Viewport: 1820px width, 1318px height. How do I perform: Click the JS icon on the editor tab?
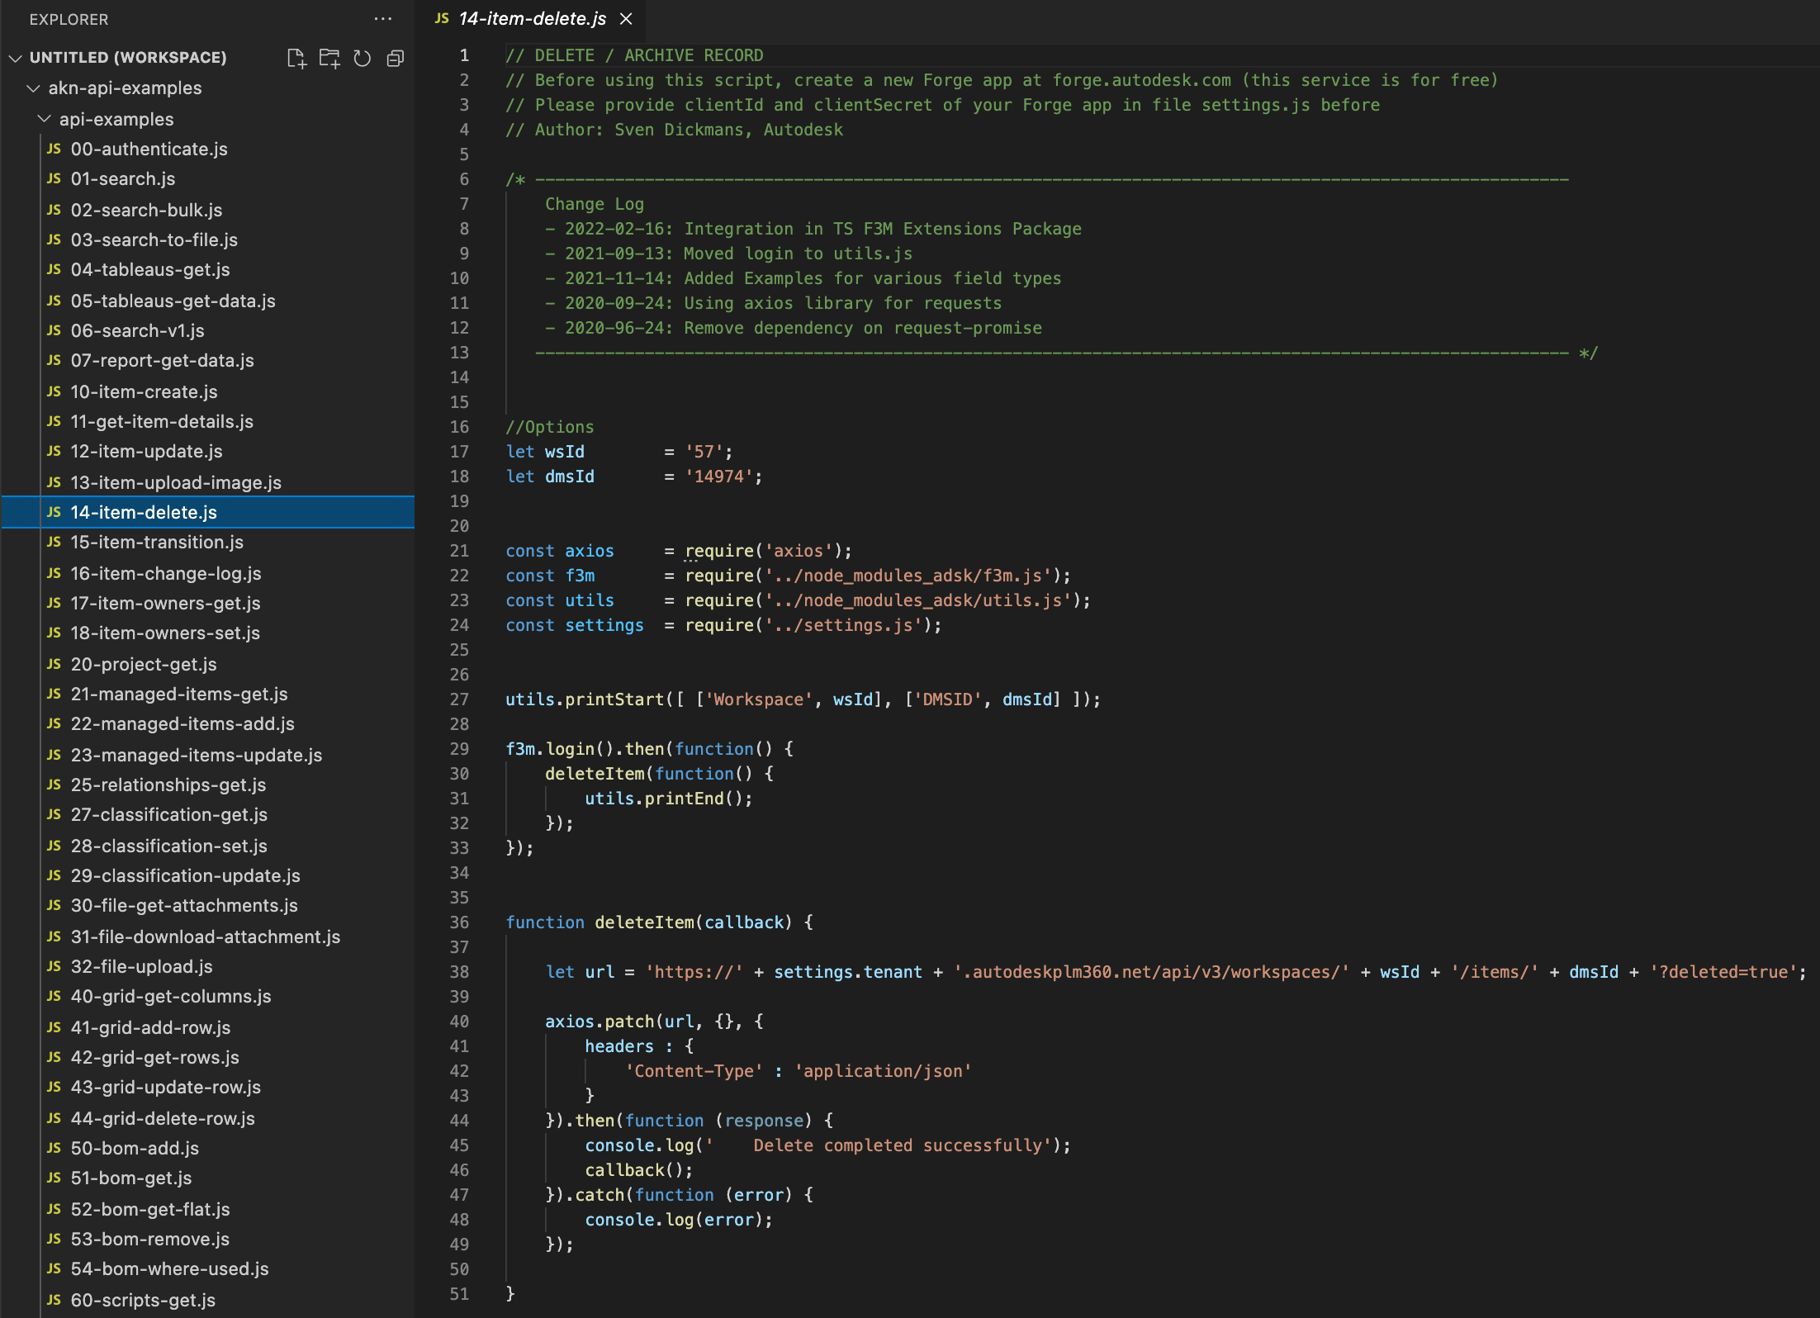point(442,18)
